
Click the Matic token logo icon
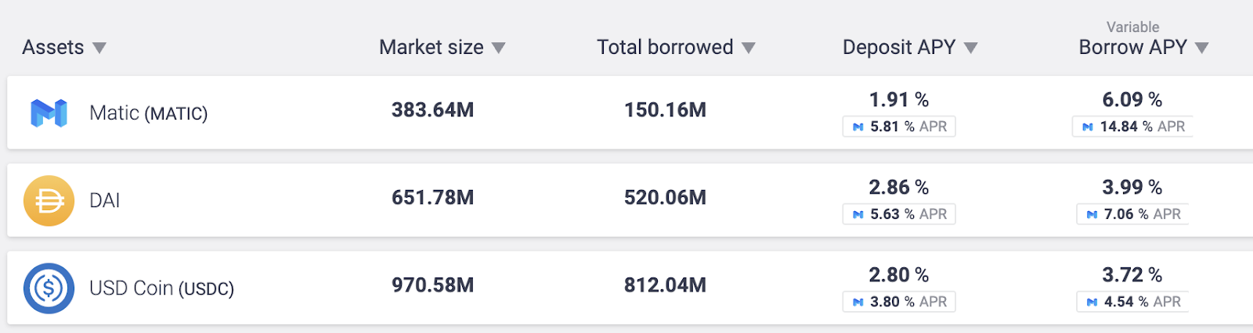click(x=49, y=113)
